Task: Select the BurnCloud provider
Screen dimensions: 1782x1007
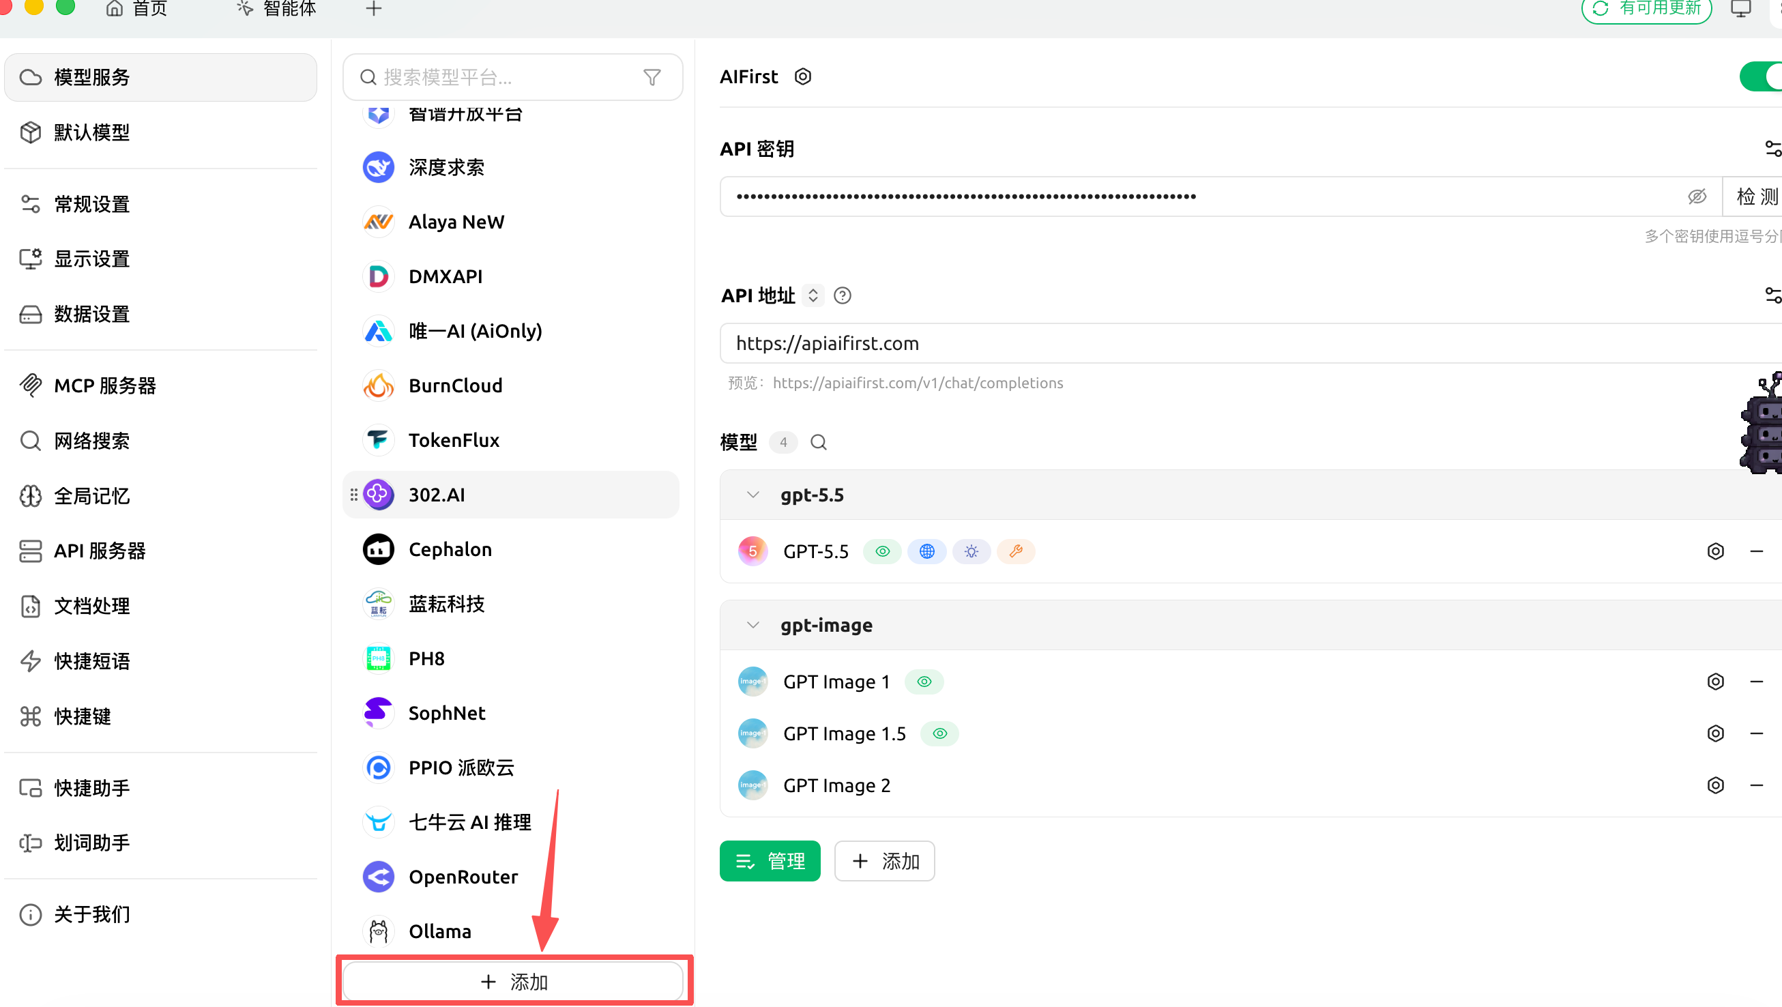Action: point(510,386)
